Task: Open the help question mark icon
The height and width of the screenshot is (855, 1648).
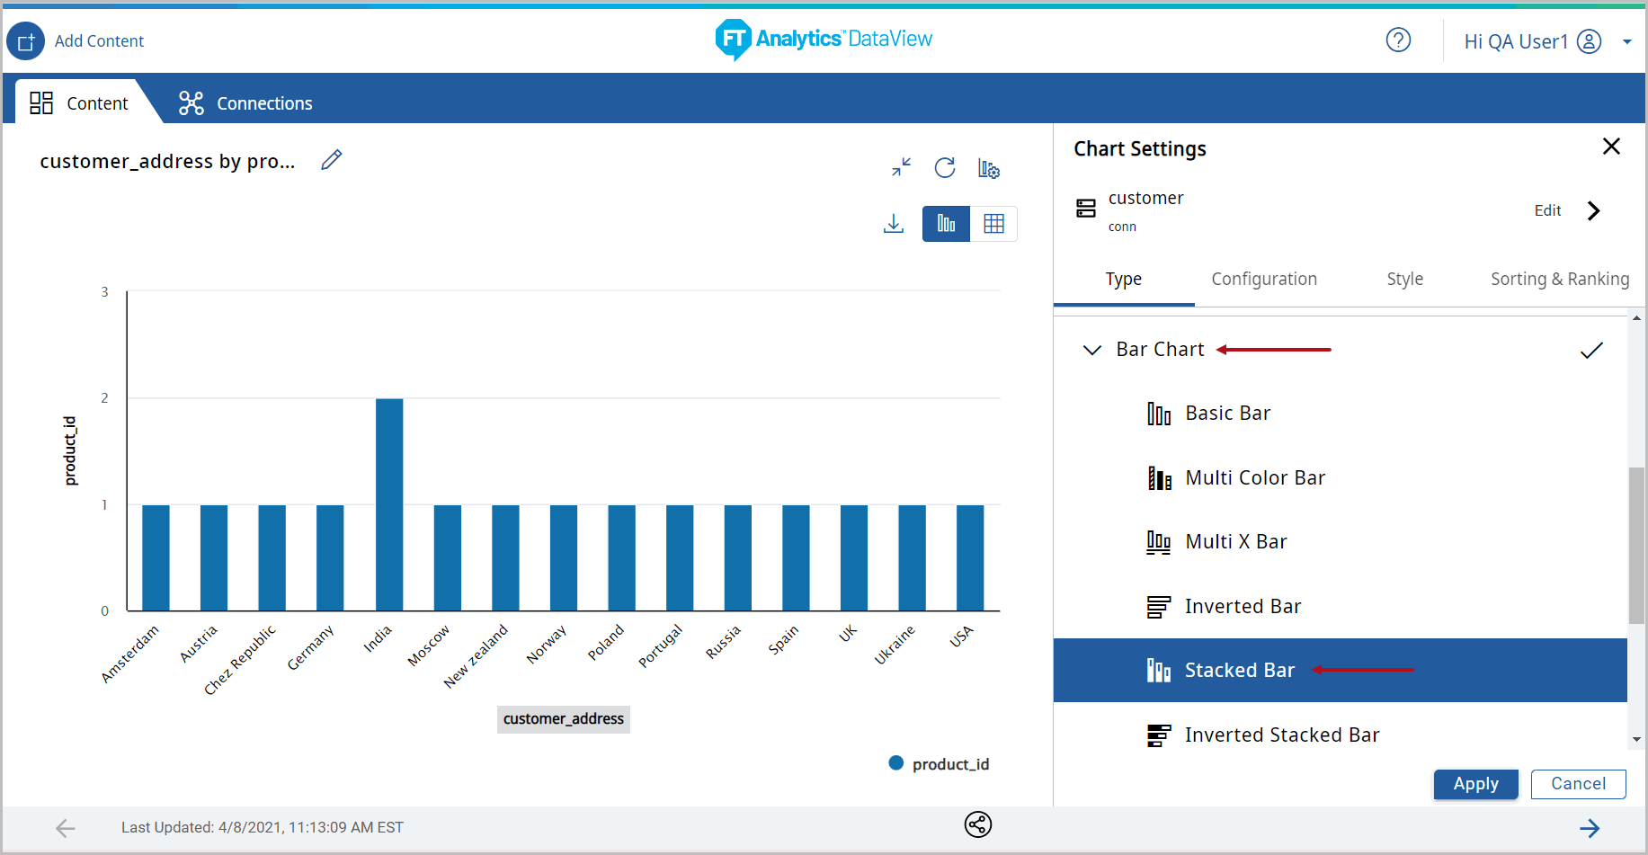Action: pyautogui.click(x=1398, y=40)
